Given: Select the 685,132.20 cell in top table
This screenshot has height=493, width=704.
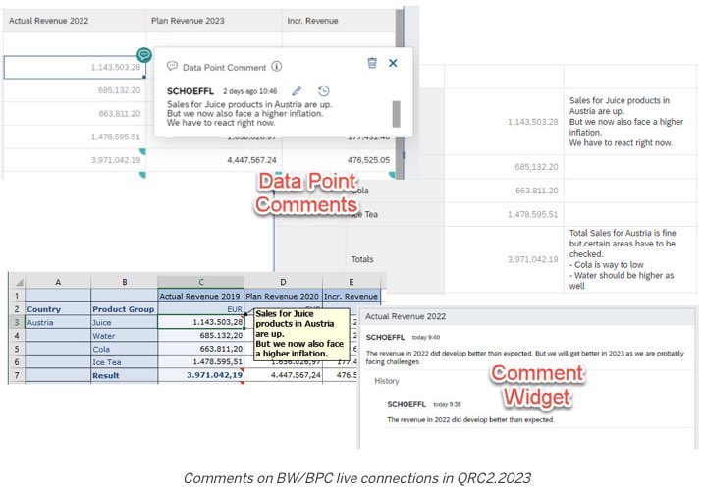Looking at the screenshot, I should (75, 90).
